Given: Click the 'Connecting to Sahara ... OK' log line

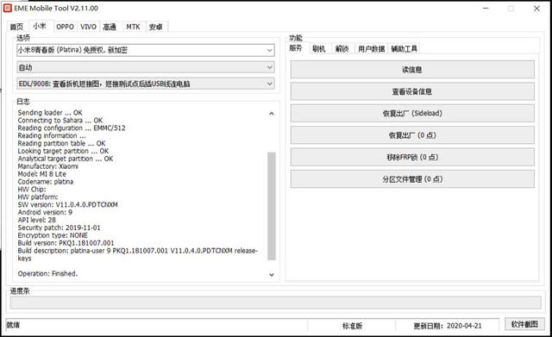Looking at the screenshot, I should (x=60, y=121).
